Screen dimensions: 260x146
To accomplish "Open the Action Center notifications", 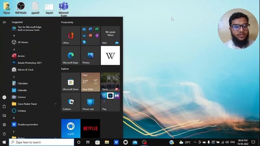I will tap(253, 142).
